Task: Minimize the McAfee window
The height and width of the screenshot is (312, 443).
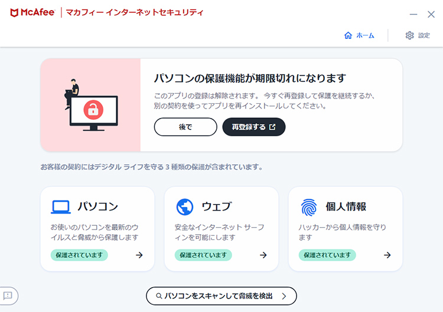Action: click(413, 14)
